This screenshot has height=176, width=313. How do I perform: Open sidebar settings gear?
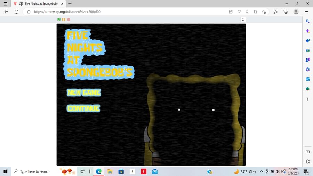click(x=308, y=161)
